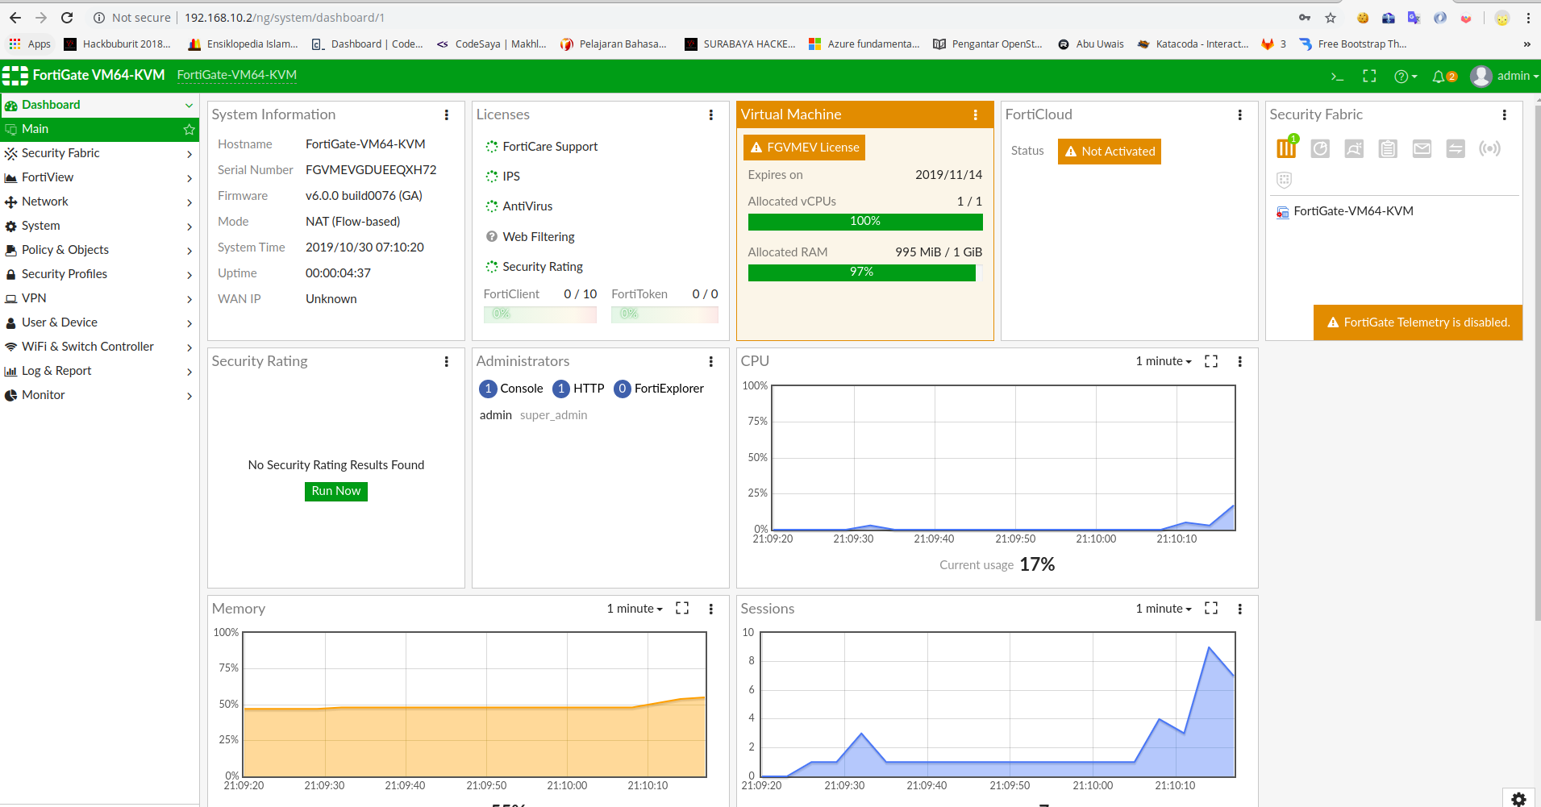Open Security Rating widget options menu

[447, 362]
